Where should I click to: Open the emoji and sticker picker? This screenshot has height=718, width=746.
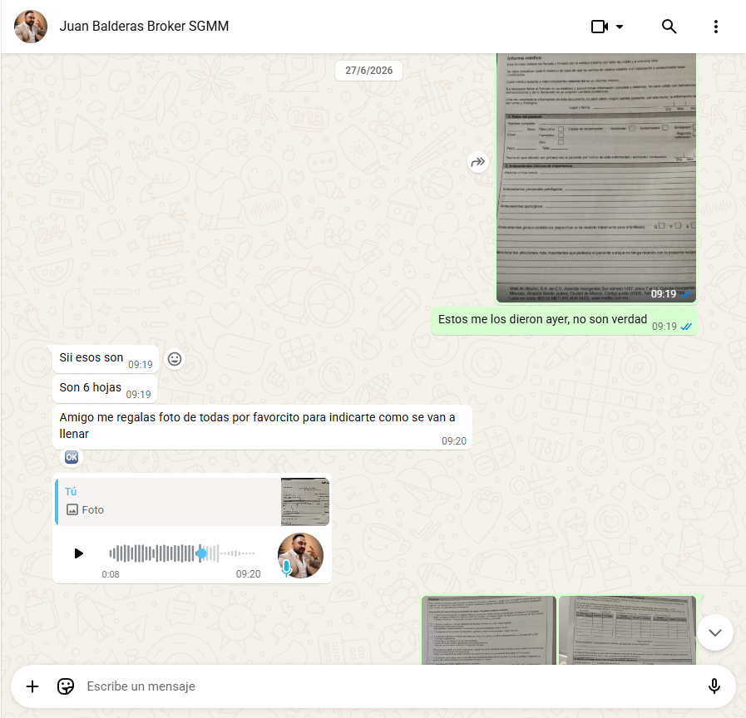tap(66, 686)
